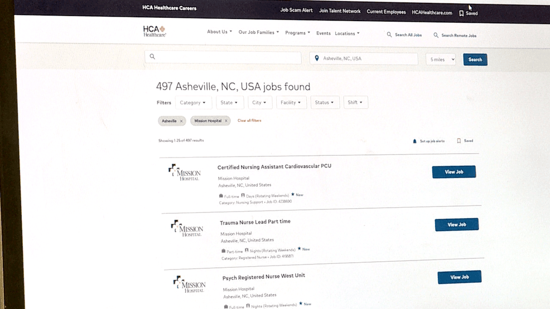
Task: Remove the Asheville filter chip
Action: [181, 121]
